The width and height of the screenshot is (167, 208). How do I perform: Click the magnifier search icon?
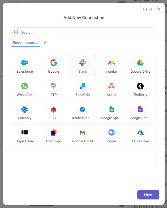pyautogui.click(x=16, y=32)
